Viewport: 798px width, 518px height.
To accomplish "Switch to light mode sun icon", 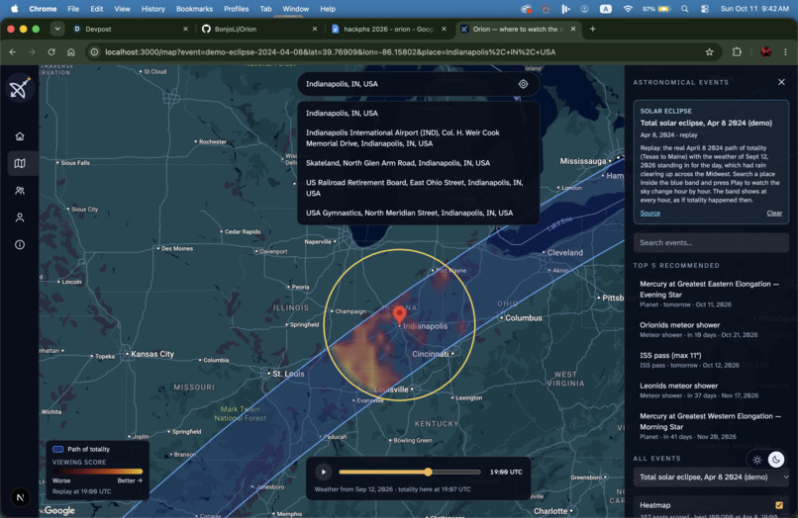I will point(757,460).
